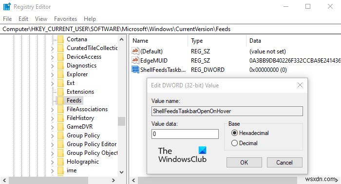This screenshot has width=341, height=184.
Task: Open the Help menu
Action: 90,19
